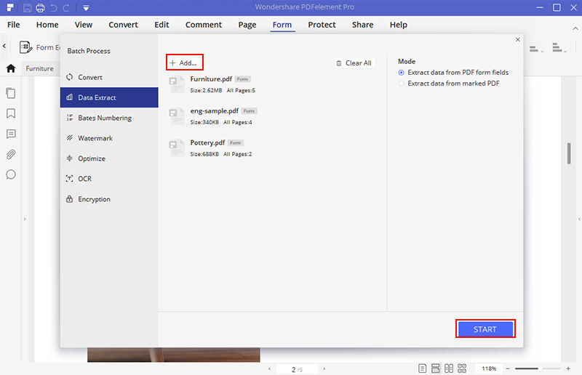Select Optimize batch option
This screenshot has height=375, width=582.
[x=109, y=158]
